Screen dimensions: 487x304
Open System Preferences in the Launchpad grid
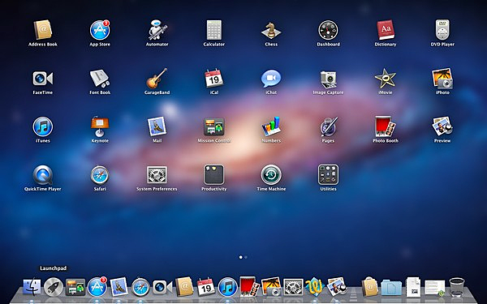tap(157, 175)
